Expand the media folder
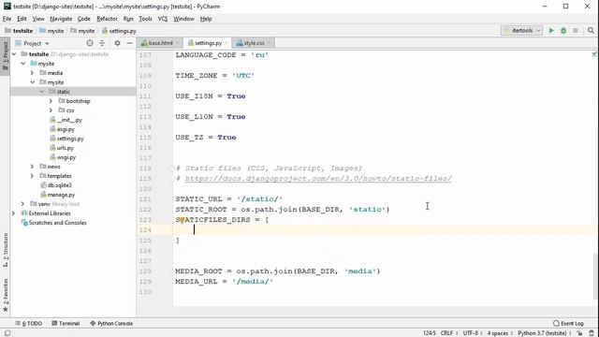The image size is (599, 337). (x=32, y=73)
